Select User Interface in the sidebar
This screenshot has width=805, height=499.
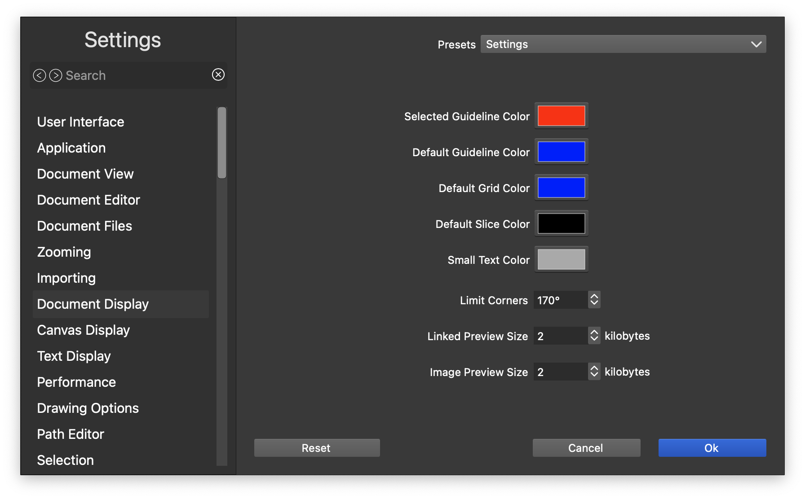[x=81, y=122]
